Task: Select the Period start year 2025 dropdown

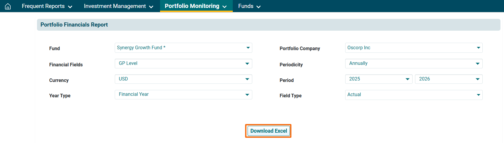Action: [379, 79]
